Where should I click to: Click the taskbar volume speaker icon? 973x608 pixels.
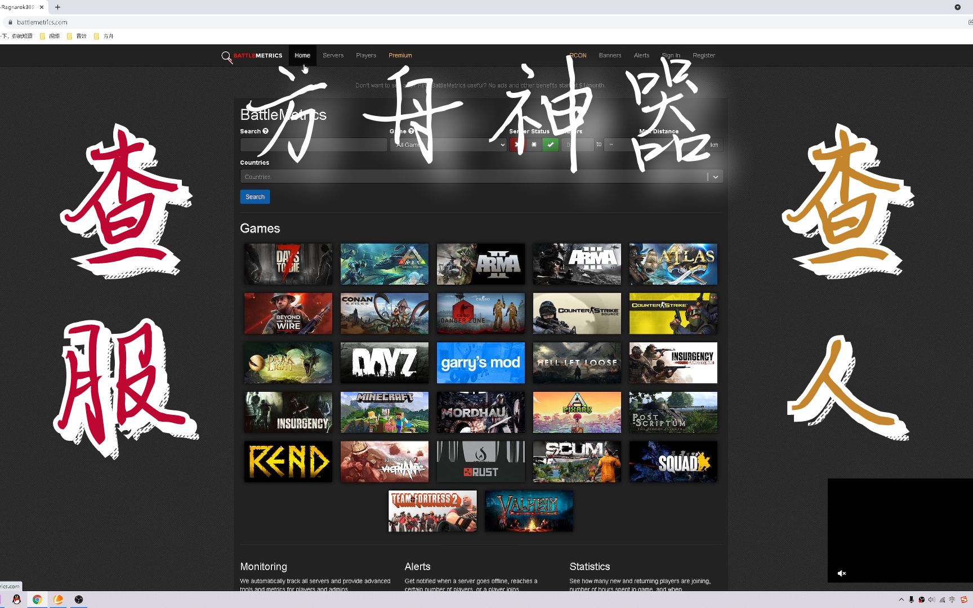pyautogui.click(x=932, y=600)
